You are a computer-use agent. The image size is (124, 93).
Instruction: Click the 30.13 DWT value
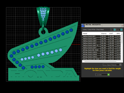(x=112, y=48)
